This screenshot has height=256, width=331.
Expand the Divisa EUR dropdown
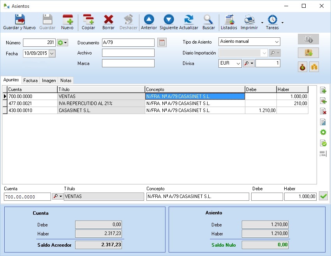click(x=238, y=63)
